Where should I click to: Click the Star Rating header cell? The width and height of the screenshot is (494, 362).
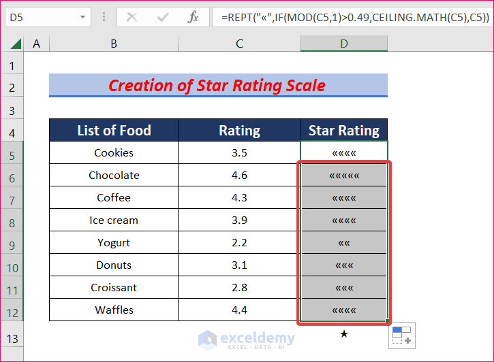[344, 130]
